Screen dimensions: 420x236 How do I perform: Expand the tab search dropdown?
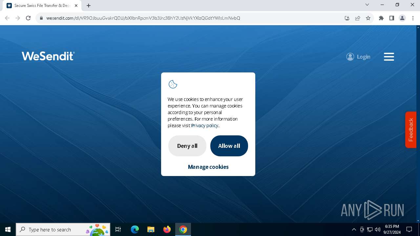click(x=367, y=5)
